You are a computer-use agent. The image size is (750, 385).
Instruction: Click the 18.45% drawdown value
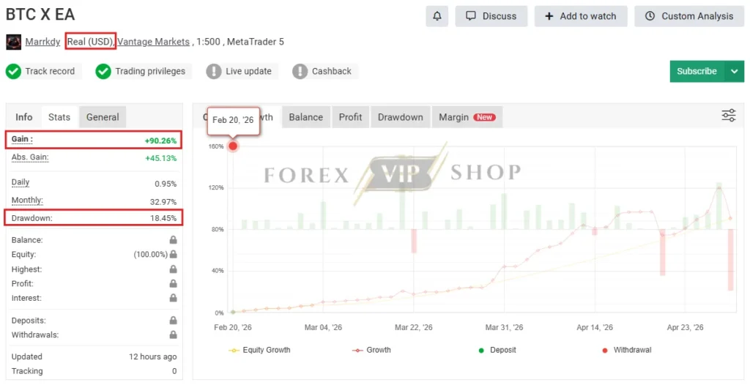click(x=163, y=218)
